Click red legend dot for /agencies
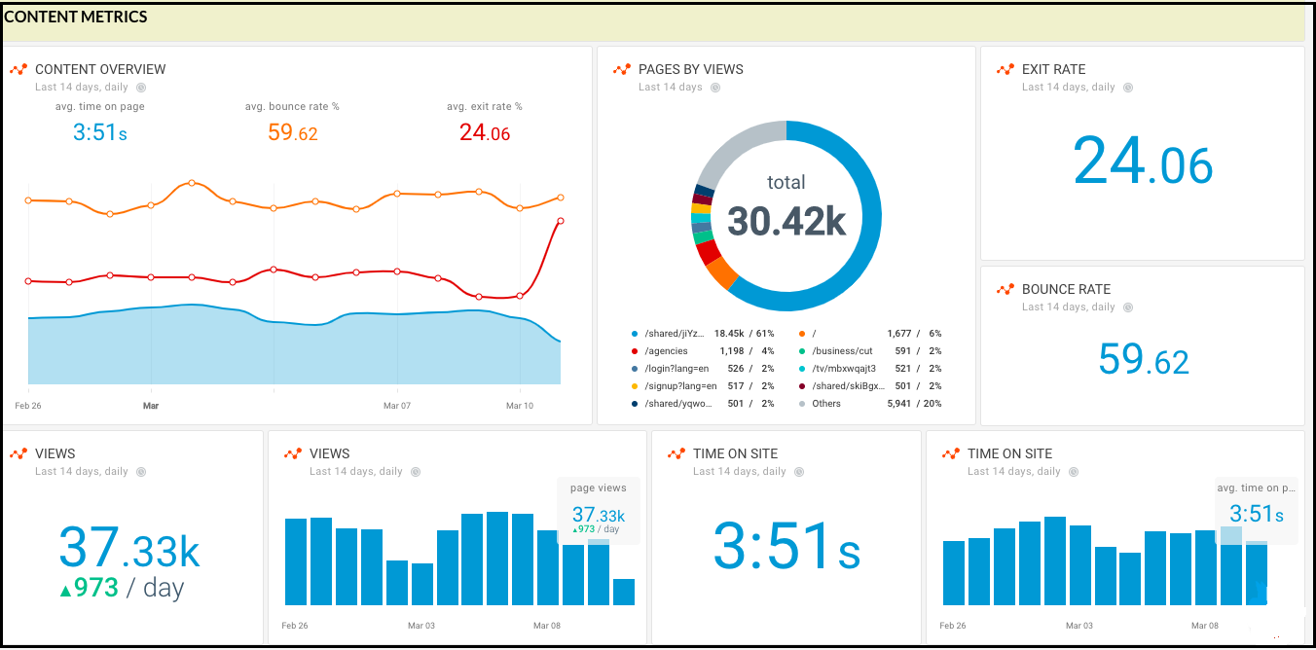The width and height of the screenshot is (1316, 650). click(635, 351)
